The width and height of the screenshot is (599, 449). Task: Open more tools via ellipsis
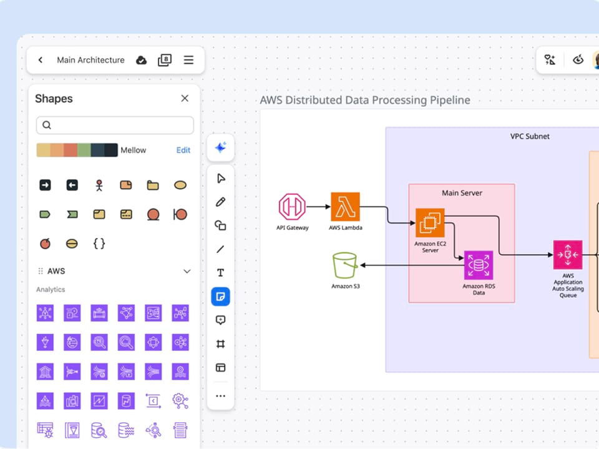tap(220, 396)
